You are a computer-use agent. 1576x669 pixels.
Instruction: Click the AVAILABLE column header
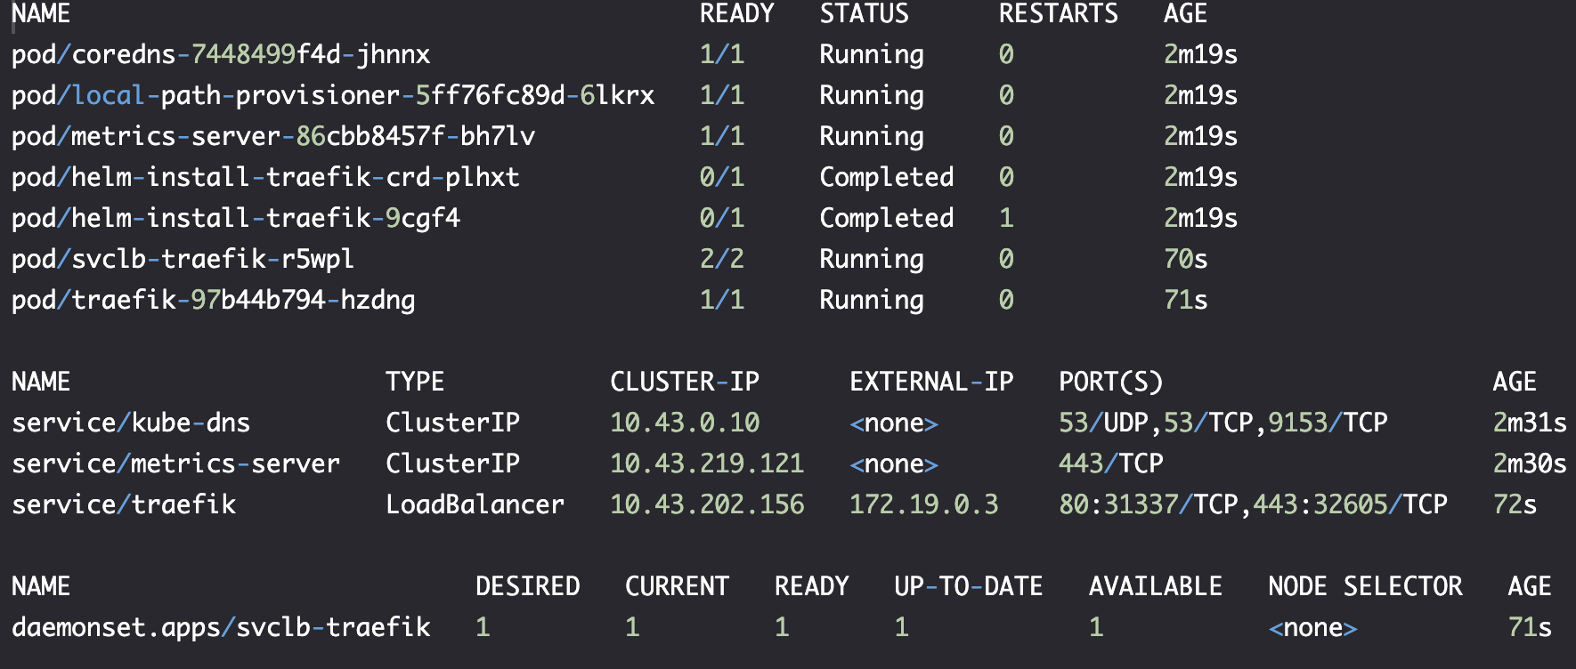tap(1155, 587)
